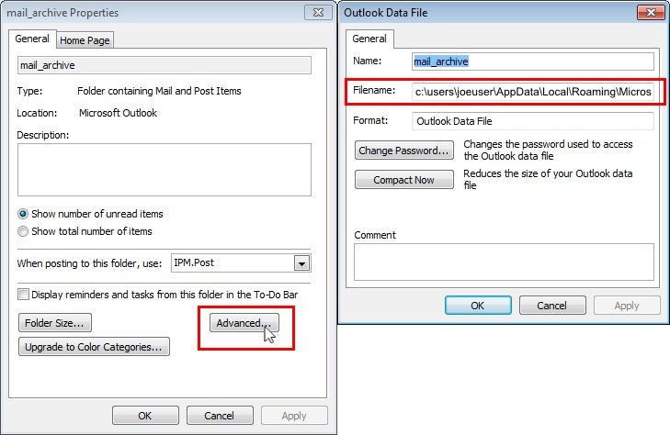Open the Home Page tab
Viewport: 670px width, 435px height.
tap(85, 40)
